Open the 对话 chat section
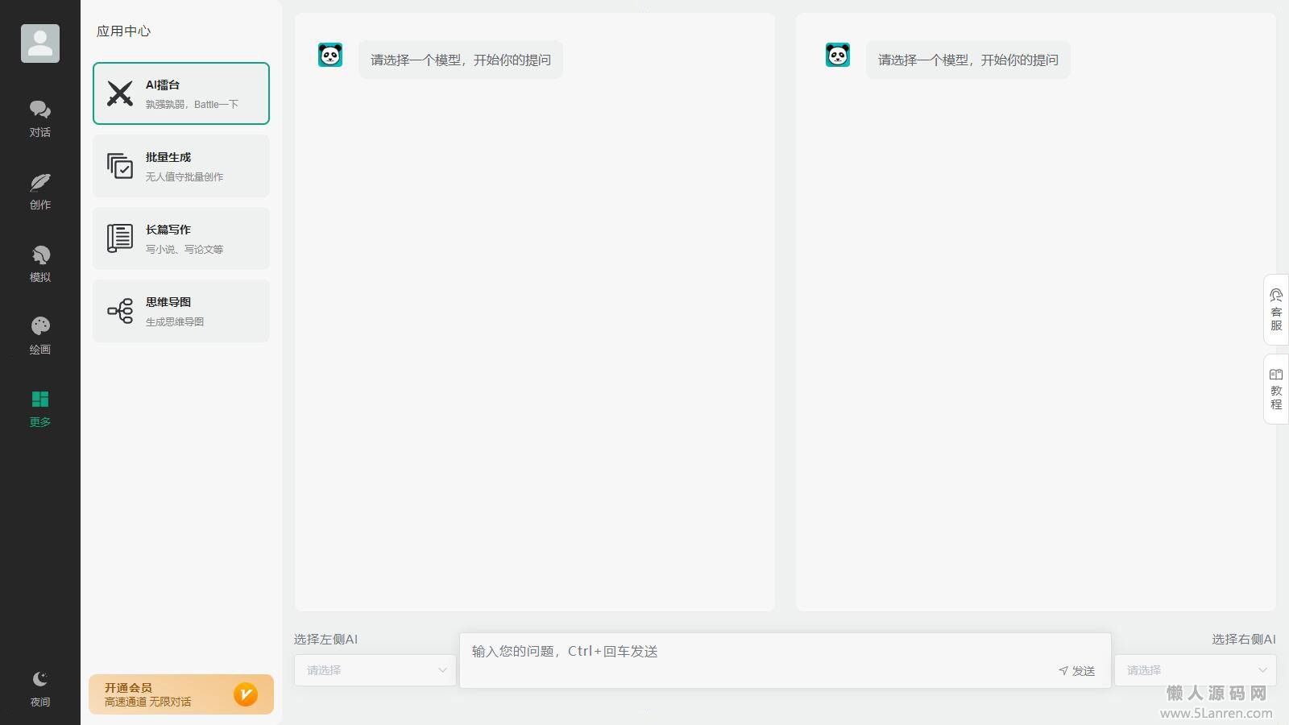Image resolution: width=1289 pixels, height=725 pixels. click(39, 118)
